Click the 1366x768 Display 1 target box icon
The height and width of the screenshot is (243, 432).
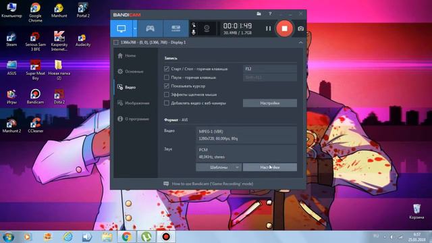pos(116,43)
